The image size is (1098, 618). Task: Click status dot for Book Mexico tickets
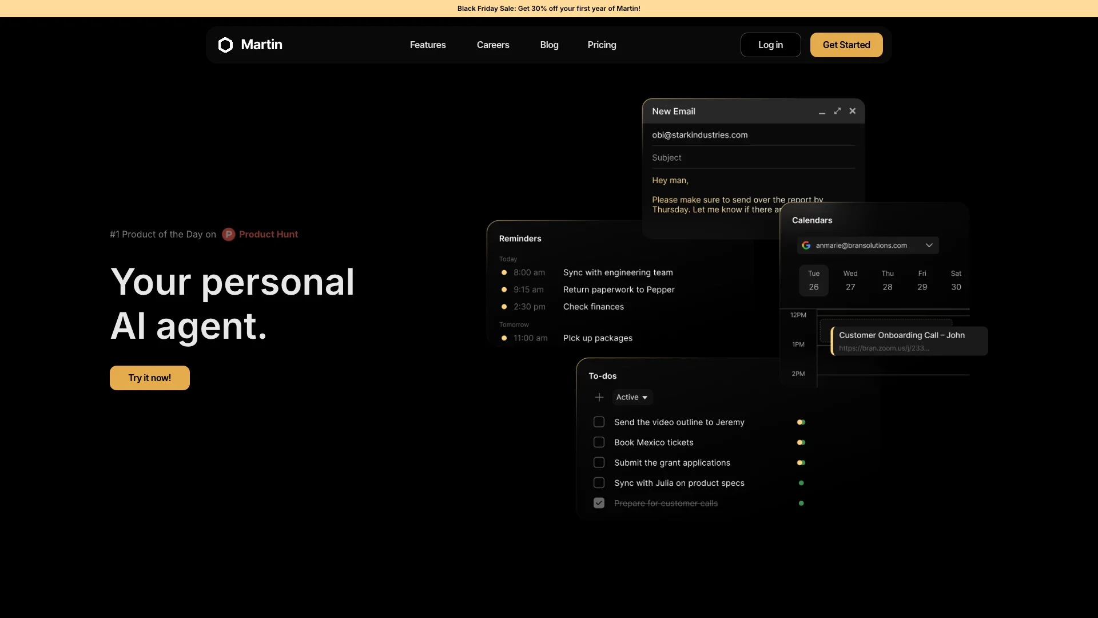pos(801,442)
